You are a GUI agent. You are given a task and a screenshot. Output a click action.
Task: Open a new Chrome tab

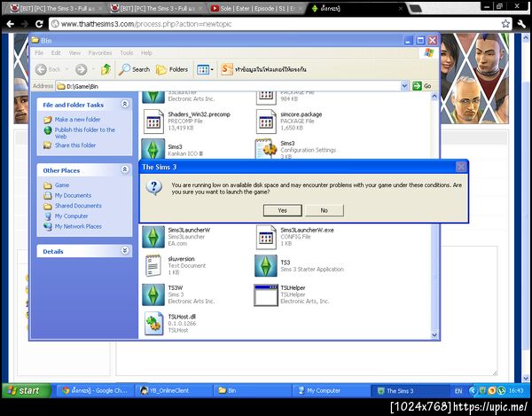point(416,9)
